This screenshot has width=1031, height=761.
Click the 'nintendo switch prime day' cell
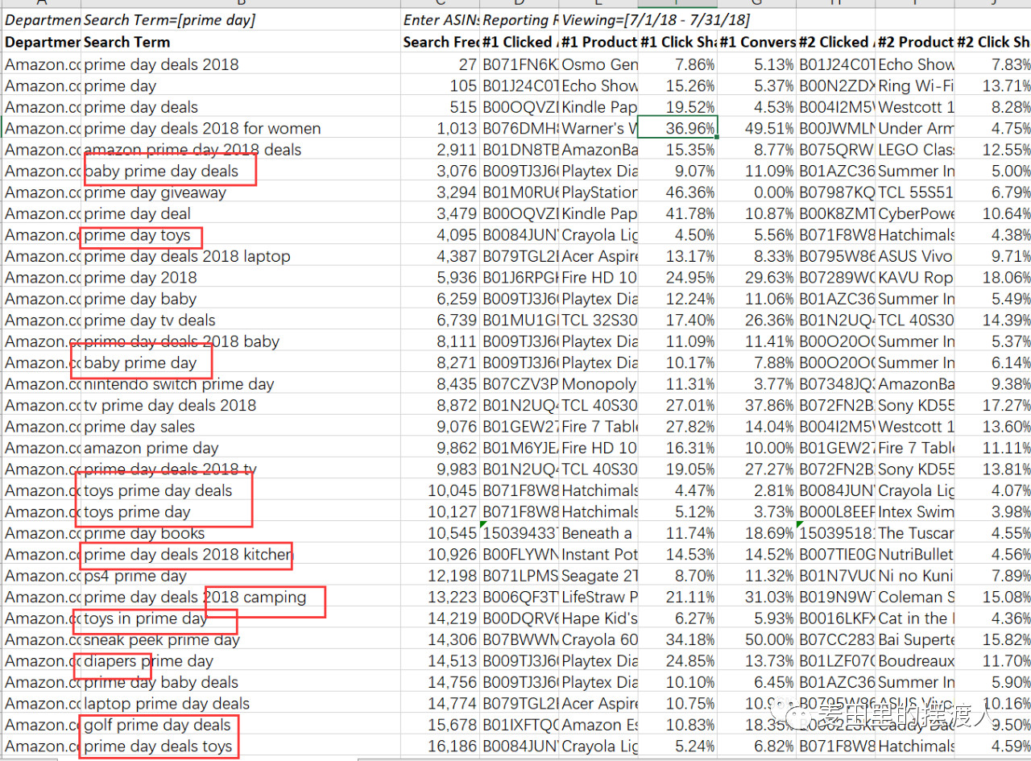(179, 384)
